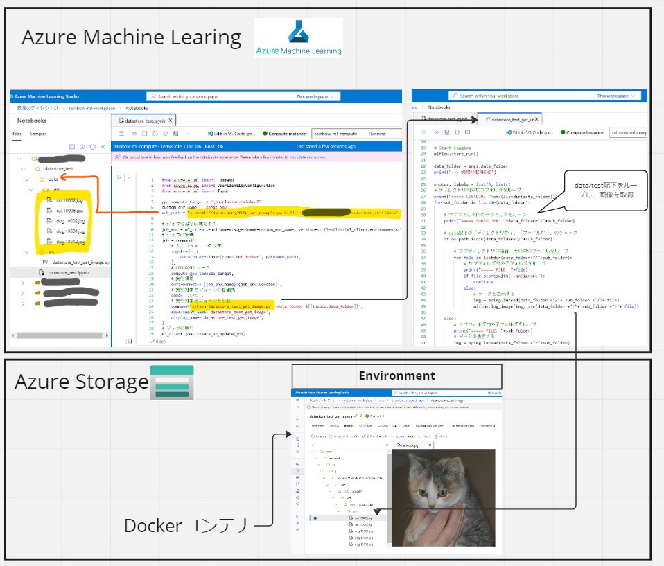Screen dimensions: 664x566
Task: Stop kernel execution with the red square icon
Action: [144, 133]
